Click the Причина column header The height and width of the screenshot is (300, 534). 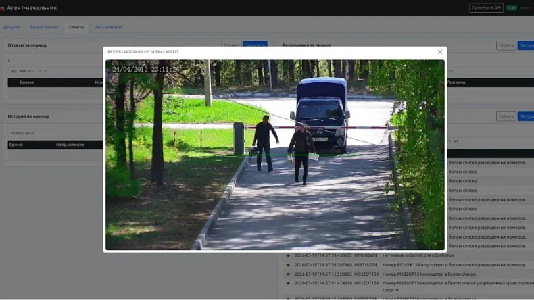pyautogui.click(x=456, y=82)
